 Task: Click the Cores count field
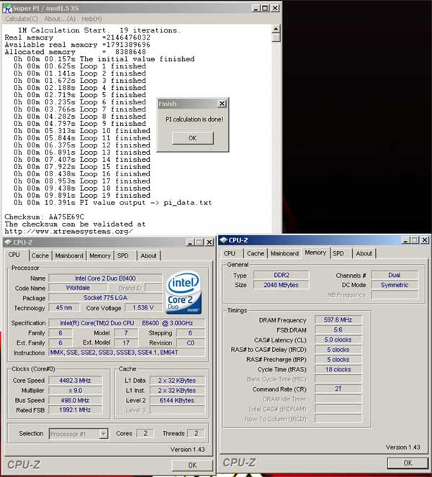tap(145, 433)
